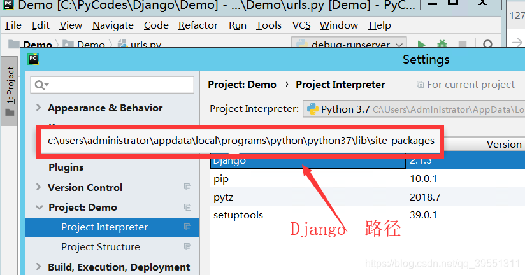Open the 1: Project tool window tab

pos(10,91)
